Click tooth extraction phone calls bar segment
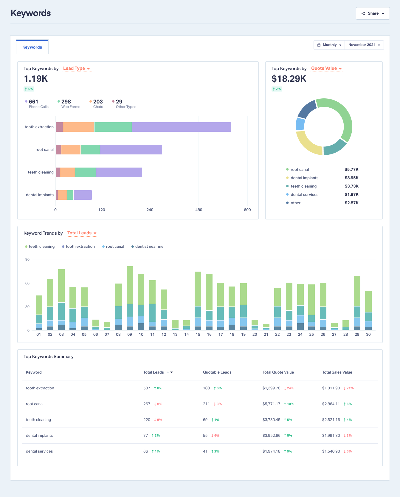The image size is (400, 497). pyautogui.click(x=181, y=127)
